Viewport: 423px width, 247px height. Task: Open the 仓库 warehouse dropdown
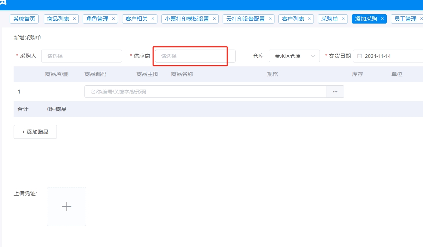[x=294, y=56]
